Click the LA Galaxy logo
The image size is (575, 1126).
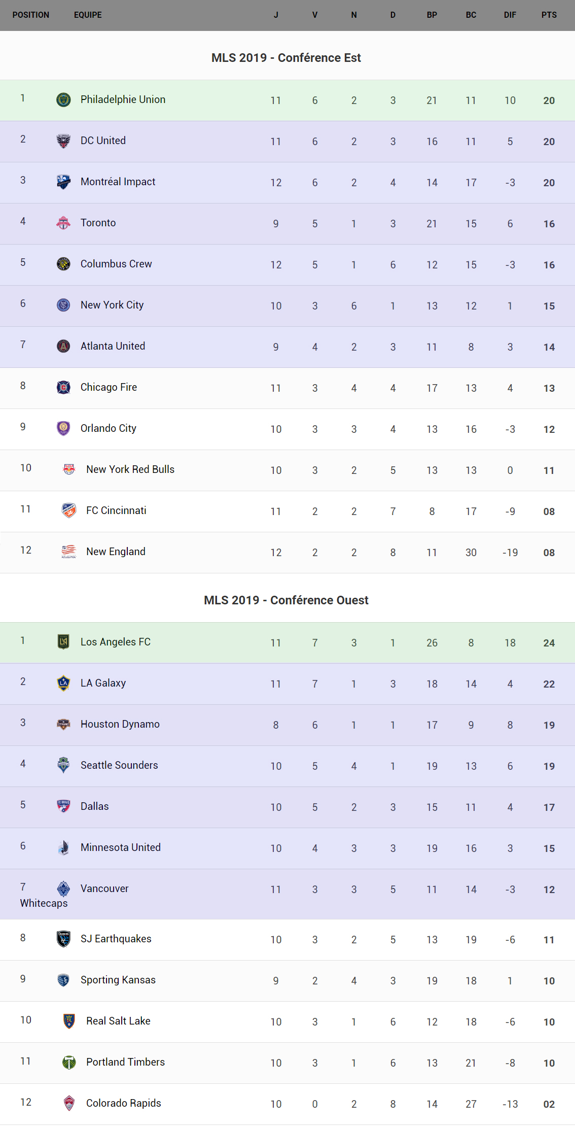pos(63,683)
